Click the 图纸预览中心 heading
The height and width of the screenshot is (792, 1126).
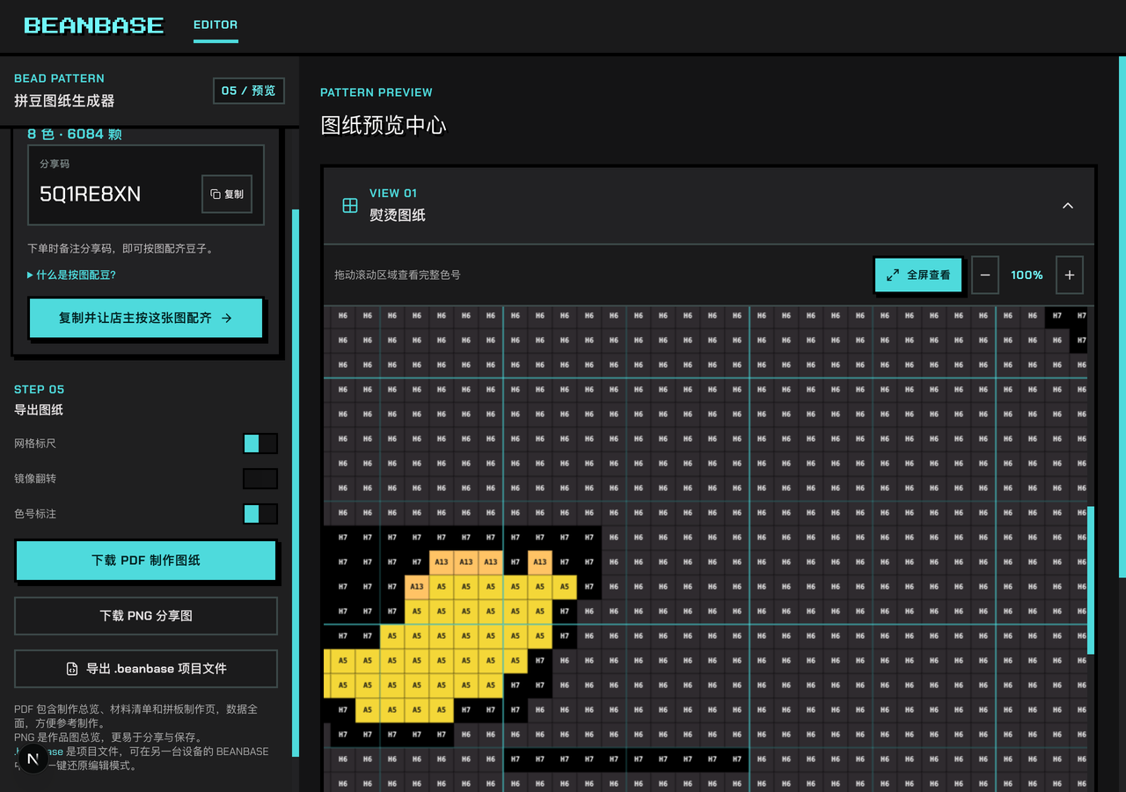(x=383, y=125)
